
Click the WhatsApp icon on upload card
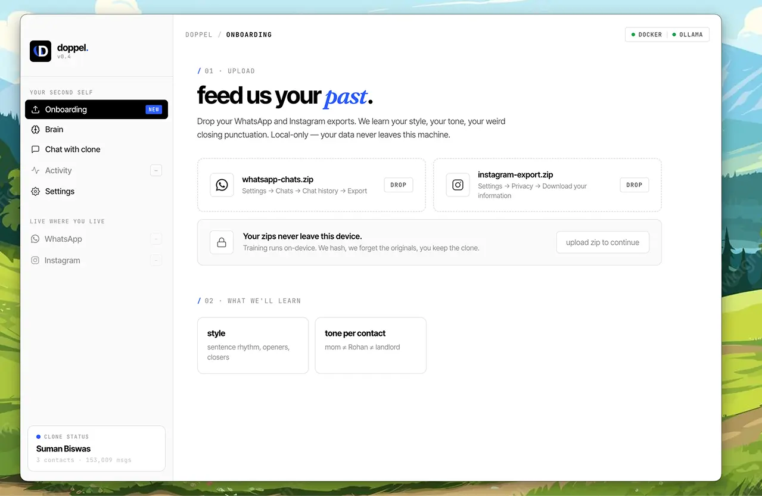coord(222,185)
